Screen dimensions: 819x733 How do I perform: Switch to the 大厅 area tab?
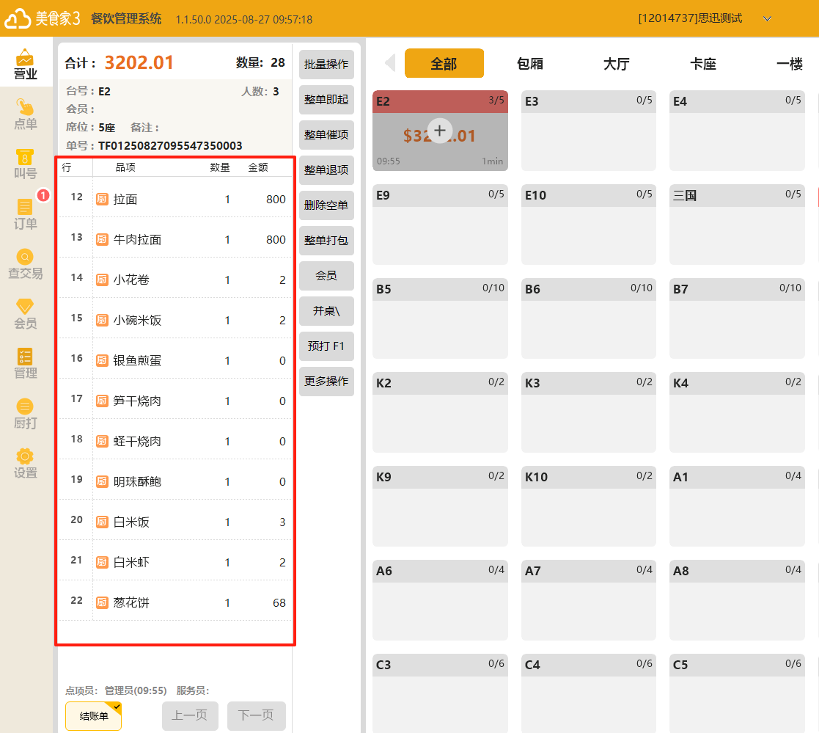tap(617, 64)
